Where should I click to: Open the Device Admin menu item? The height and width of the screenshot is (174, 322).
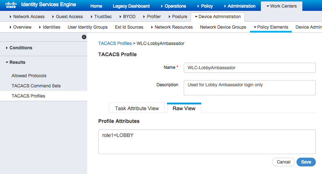point(309,27)
